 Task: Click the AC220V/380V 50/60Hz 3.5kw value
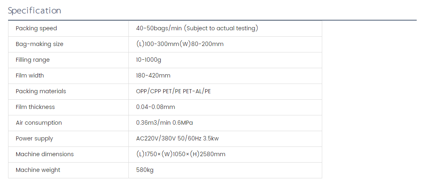tap(178, 138)
